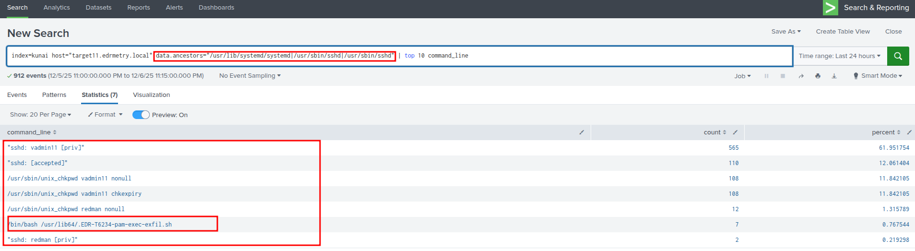This screenshot has height=251, width=915.
Task: Pause the search job
Action: (766, 76)
